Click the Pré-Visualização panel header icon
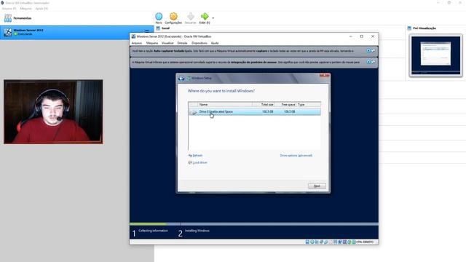This screenshot has height=262, width=466. 409,28
